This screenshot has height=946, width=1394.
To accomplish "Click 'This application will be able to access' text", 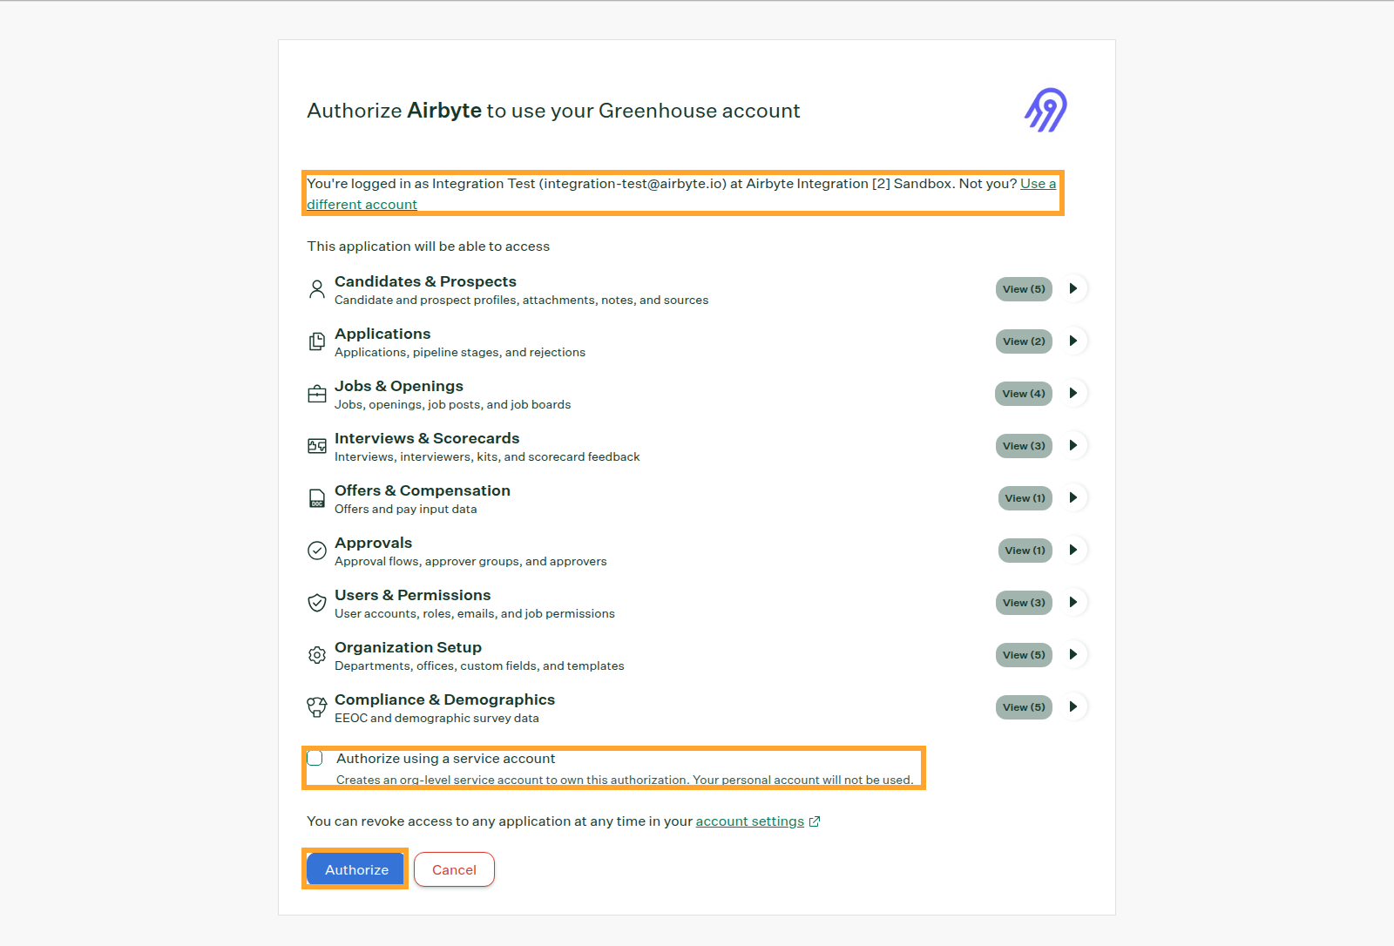I will point(428,247).
